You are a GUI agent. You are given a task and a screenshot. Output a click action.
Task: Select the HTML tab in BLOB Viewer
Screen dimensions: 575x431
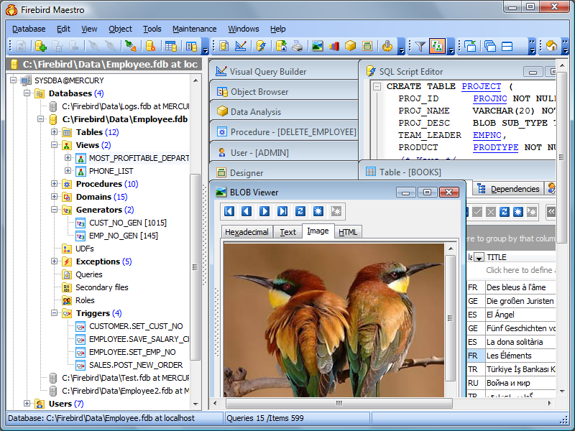click(348, 232)
